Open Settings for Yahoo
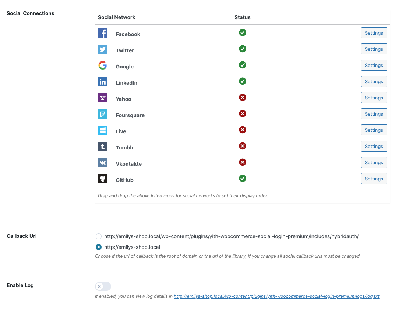This screenshot has height=310, width=395. (374, 98)
